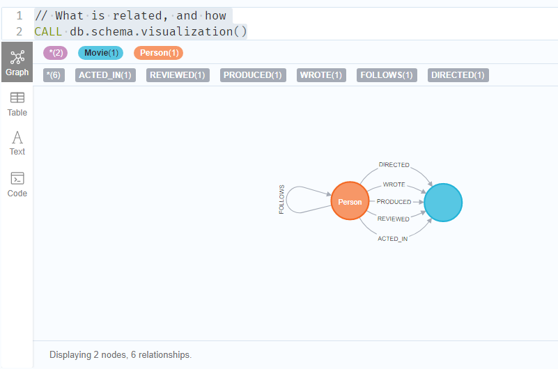Open the Code view

point(17,184)
